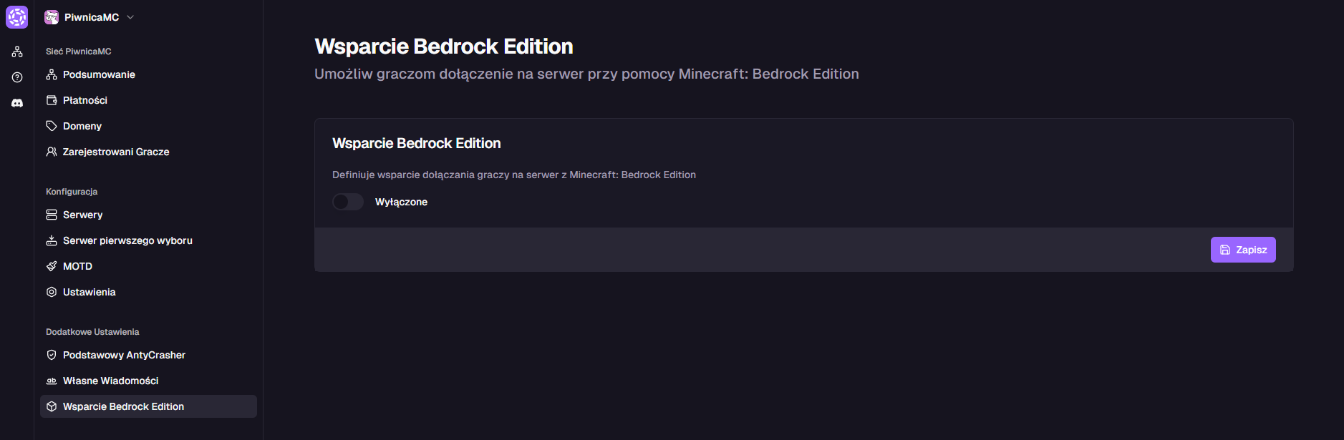Open Podstawowy AntyCrasher settings
The image size is (1344, 440).
[x=148, y=355]
